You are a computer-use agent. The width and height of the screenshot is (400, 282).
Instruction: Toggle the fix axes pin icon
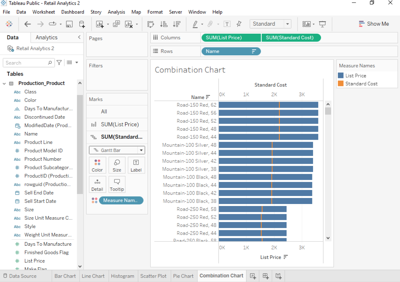(x=238, y=24)
